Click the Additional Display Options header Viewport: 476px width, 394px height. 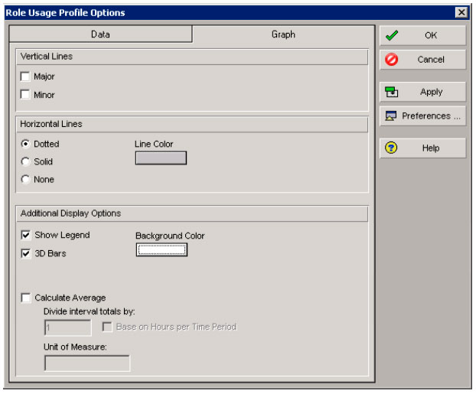(x=192, y=213)
